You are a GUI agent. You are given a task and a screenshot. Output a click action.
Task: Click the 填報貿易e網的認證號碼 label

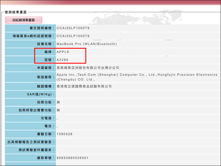pyautogui.click(x=33, y=36)
